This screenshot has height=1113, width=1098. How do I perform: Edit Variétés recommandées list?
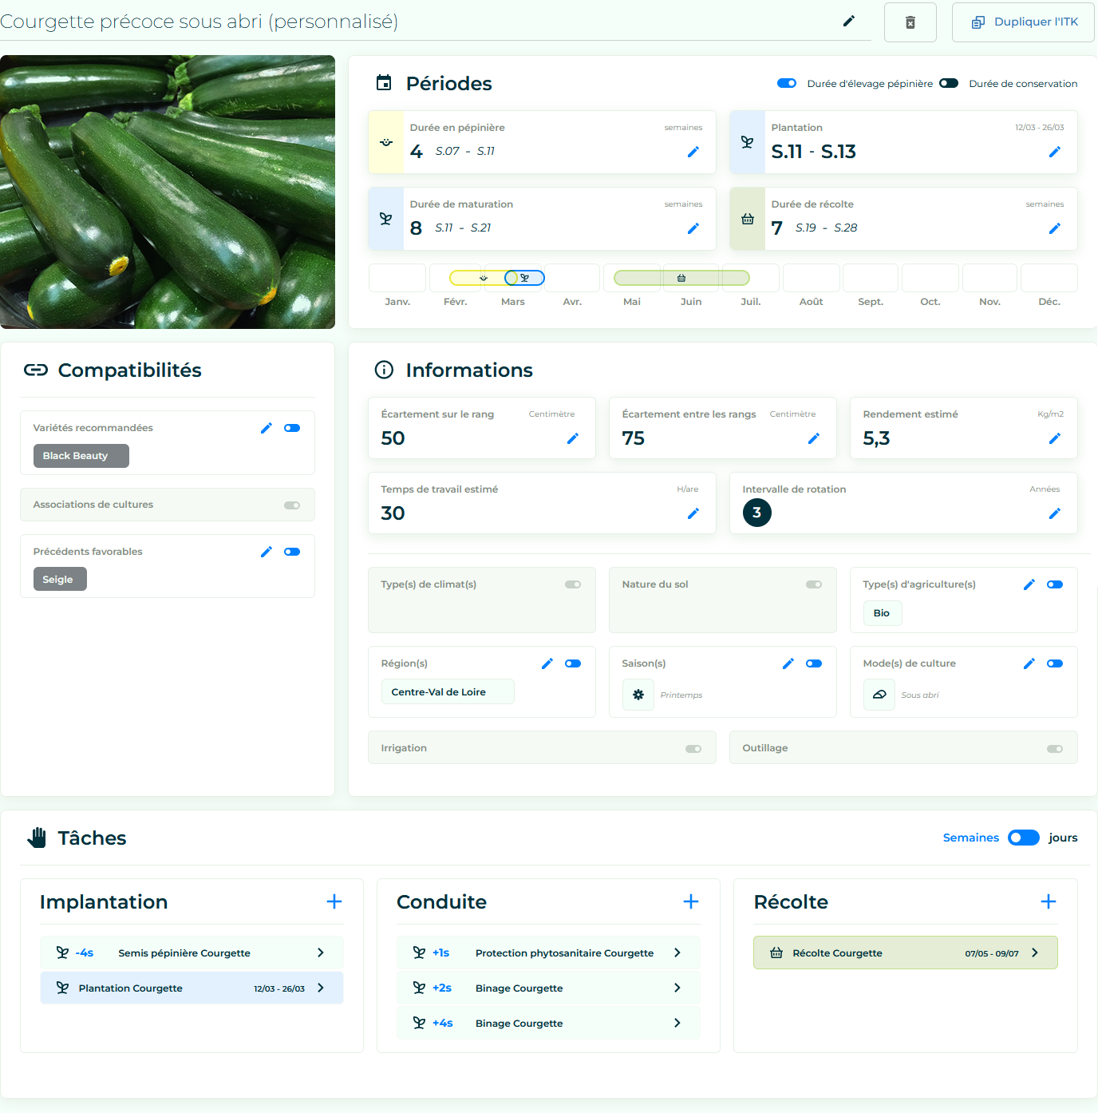[267, 428]
